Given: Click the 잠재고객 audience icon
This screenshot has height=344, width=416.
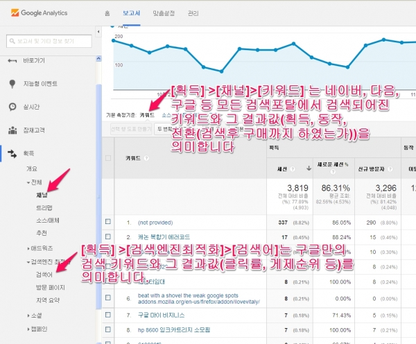Looking at the screenshot, I should [12, 130].
